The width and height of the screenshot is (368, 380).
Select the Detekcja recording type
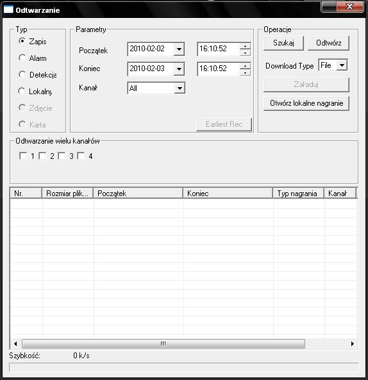22,74
